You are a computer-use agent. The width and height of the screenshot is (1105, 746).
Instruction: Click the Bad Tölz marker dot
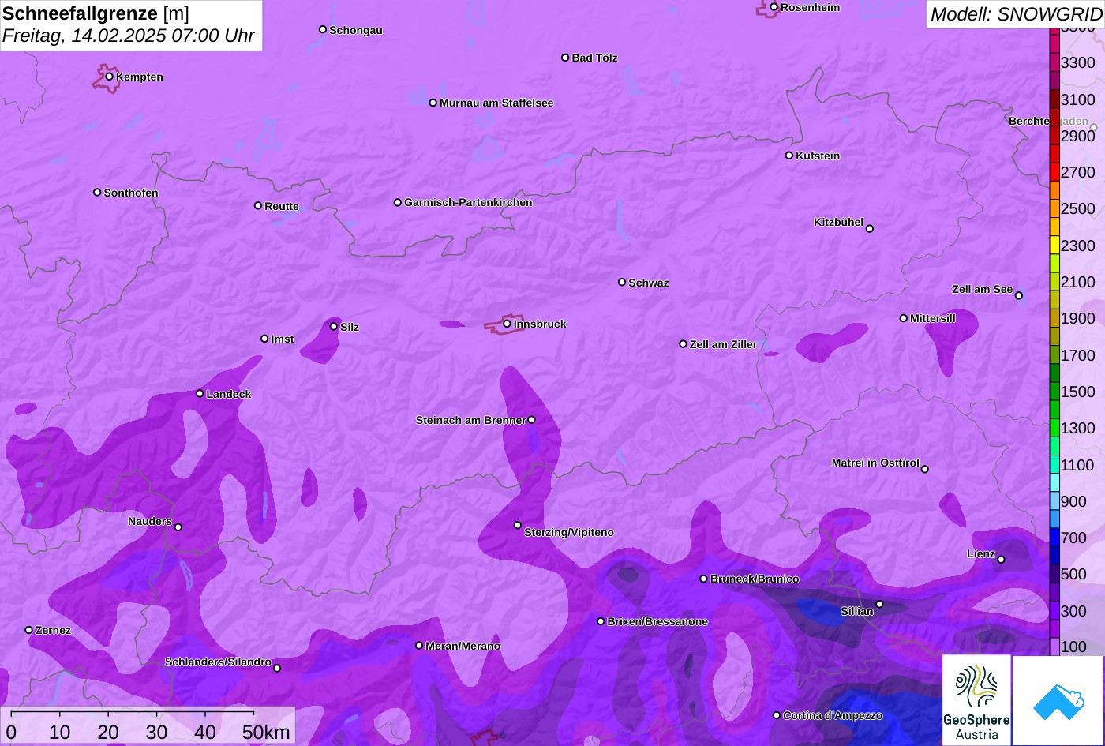point(565,58)
